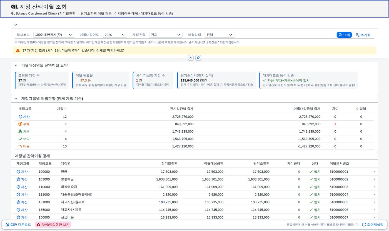Collapse header using the up-chevron button
The width and height of the screenshot is (389, 231).
click(x=191, y=58)
